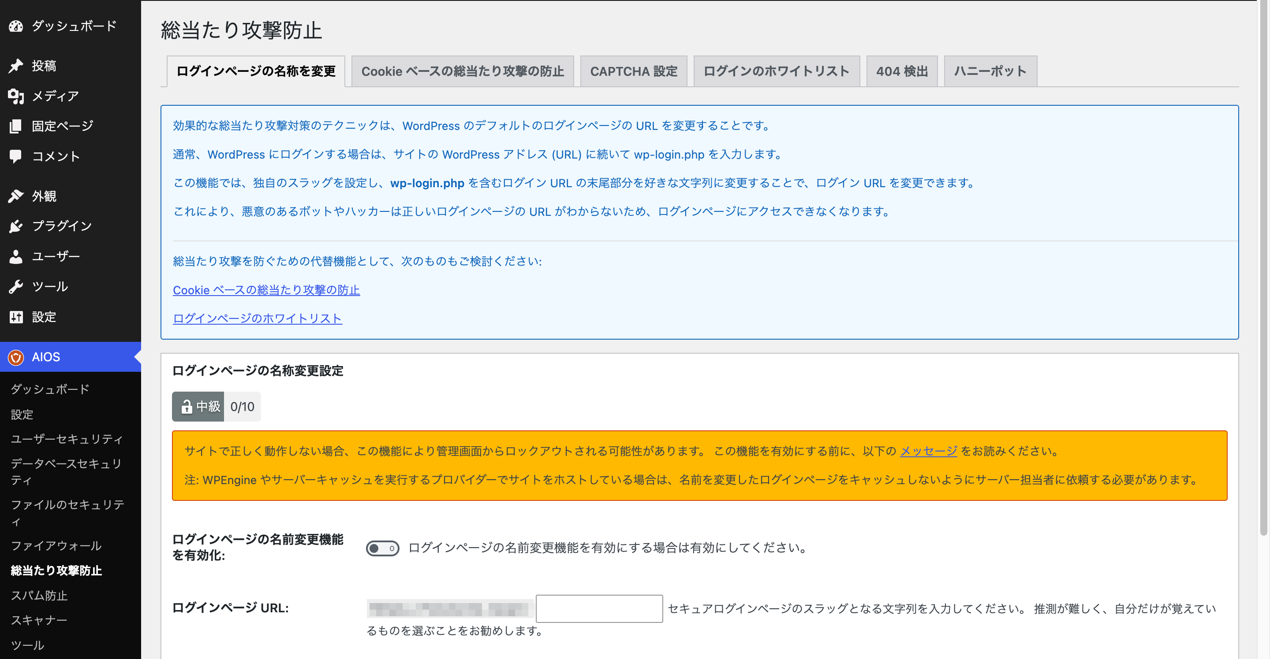This screenshot has width=1270, height=659.
Task: Click the ツール wrench icon
Action: pos(16,287)
